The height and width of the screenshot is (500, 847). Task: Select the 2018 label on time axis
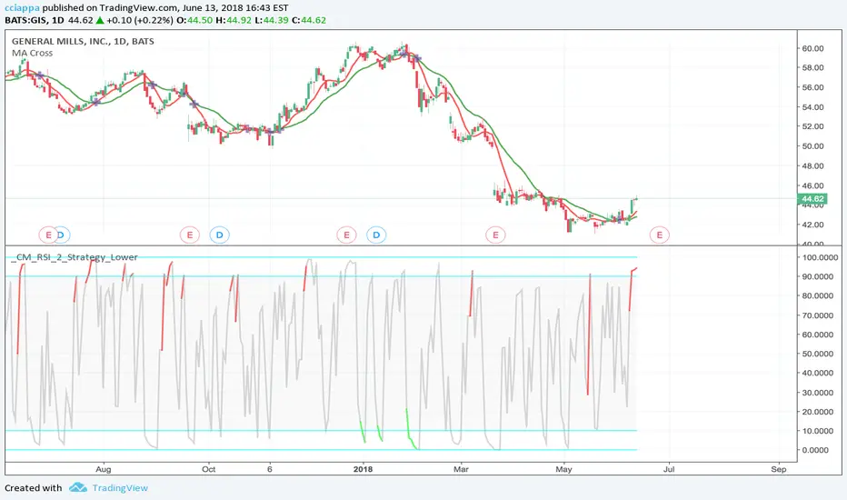(363, 469)
